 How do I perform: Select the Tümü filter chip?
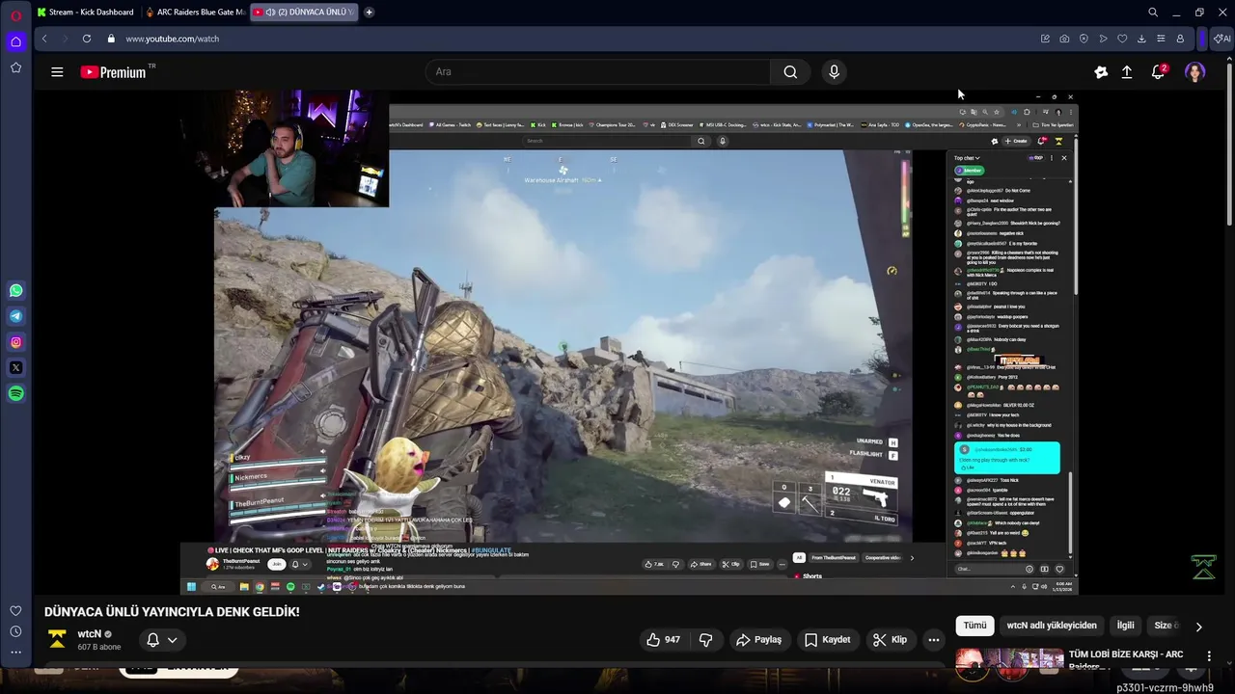tap(974, 626)
